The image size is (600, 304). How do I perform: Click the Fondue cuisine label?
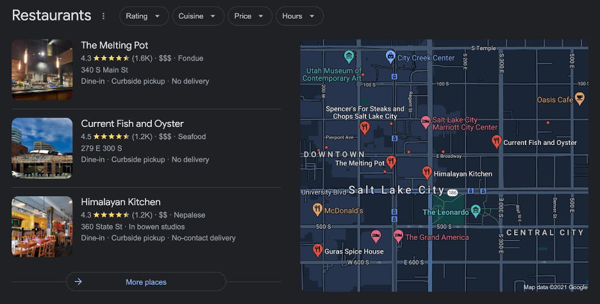190,58
